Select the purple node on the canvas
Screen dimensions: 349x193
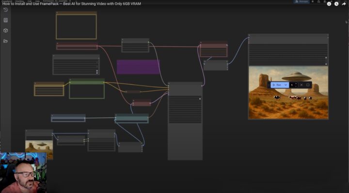[x=138, y=67]
